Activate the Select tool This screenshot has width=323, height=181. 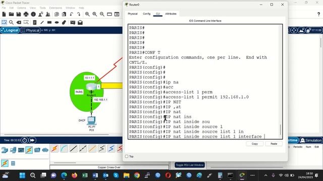(4, 22)
